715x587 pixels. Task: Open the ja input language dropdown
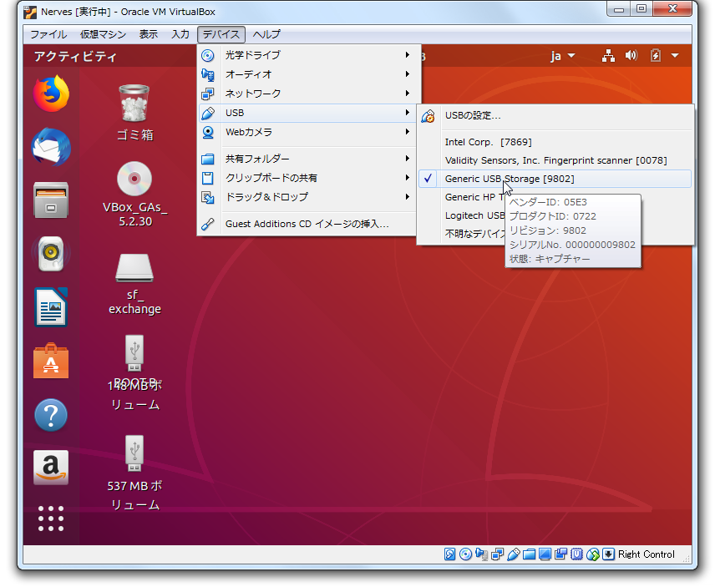[563, 56]
